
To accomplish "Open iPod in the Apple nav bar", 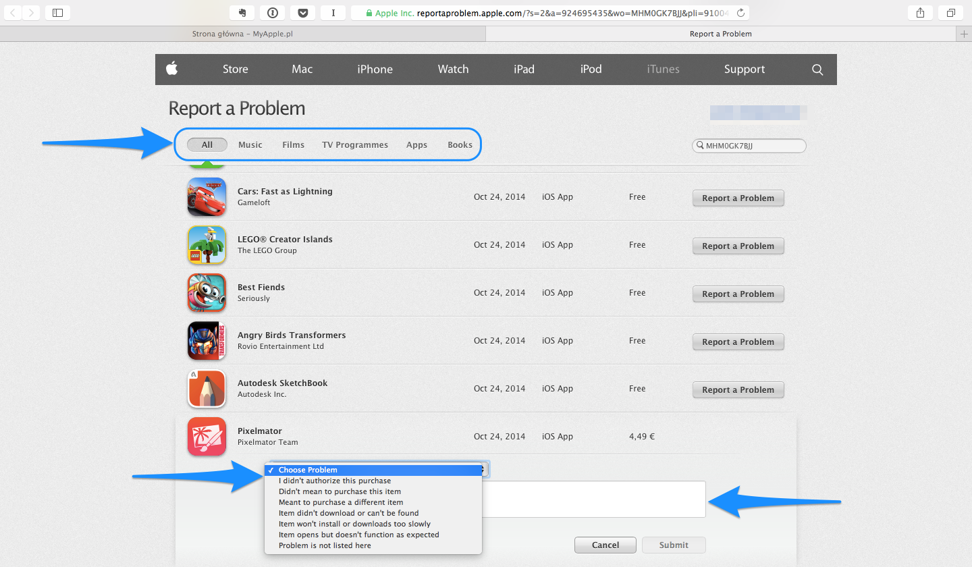I will coord(591,69).
